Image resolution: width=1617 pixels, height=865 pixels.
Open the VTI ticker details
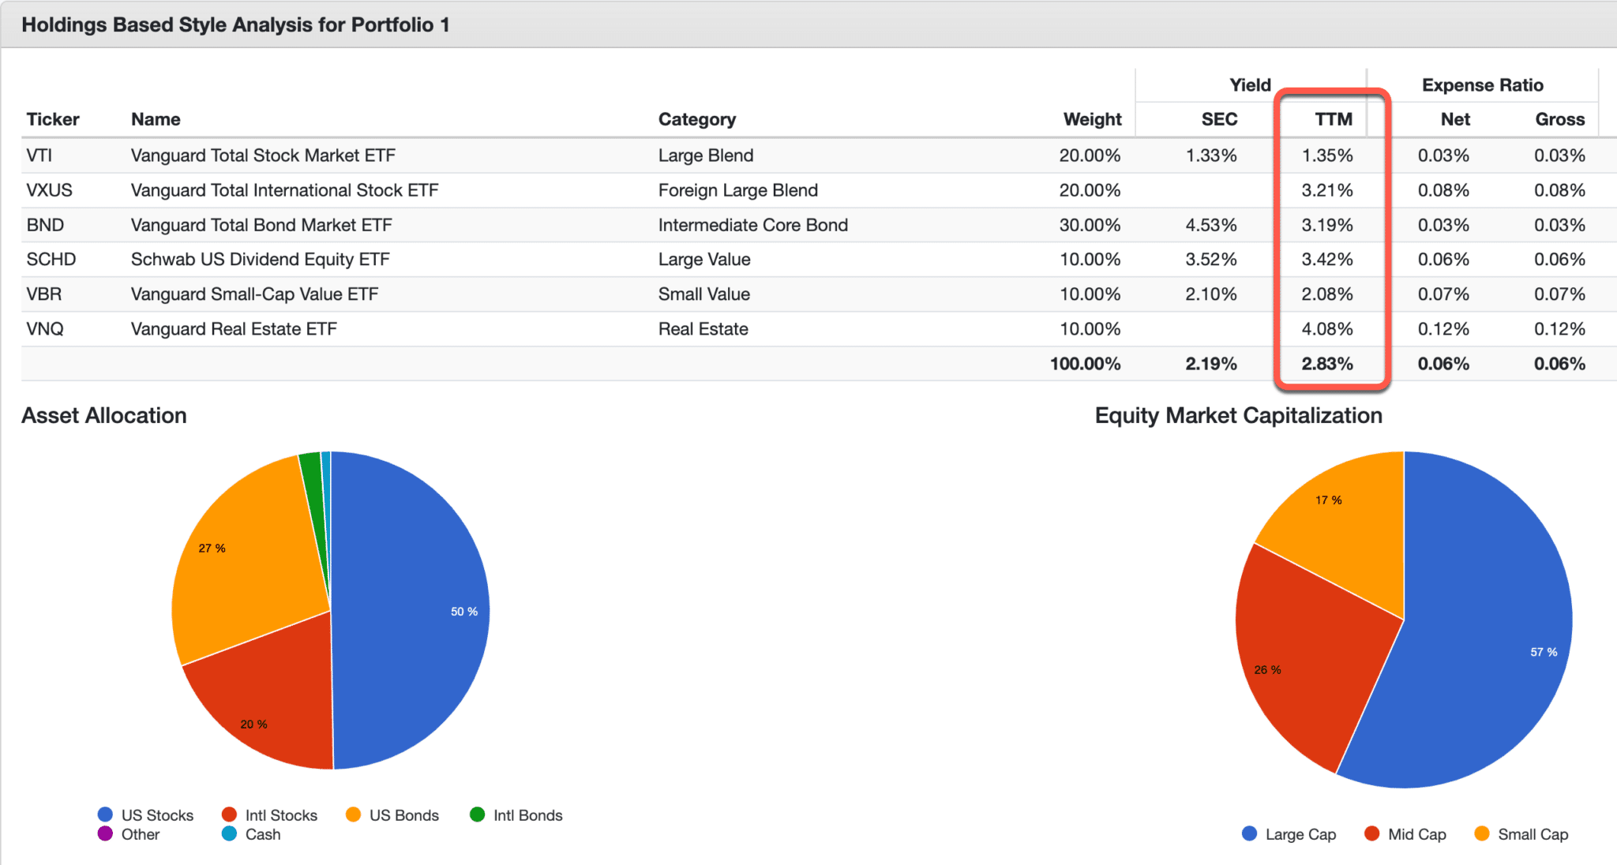tap(40, 155)
